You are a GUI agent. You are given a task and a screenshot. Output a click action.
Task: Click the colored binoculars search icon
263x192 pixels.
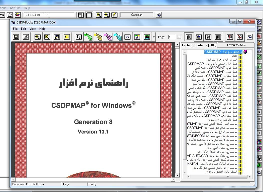147,37
